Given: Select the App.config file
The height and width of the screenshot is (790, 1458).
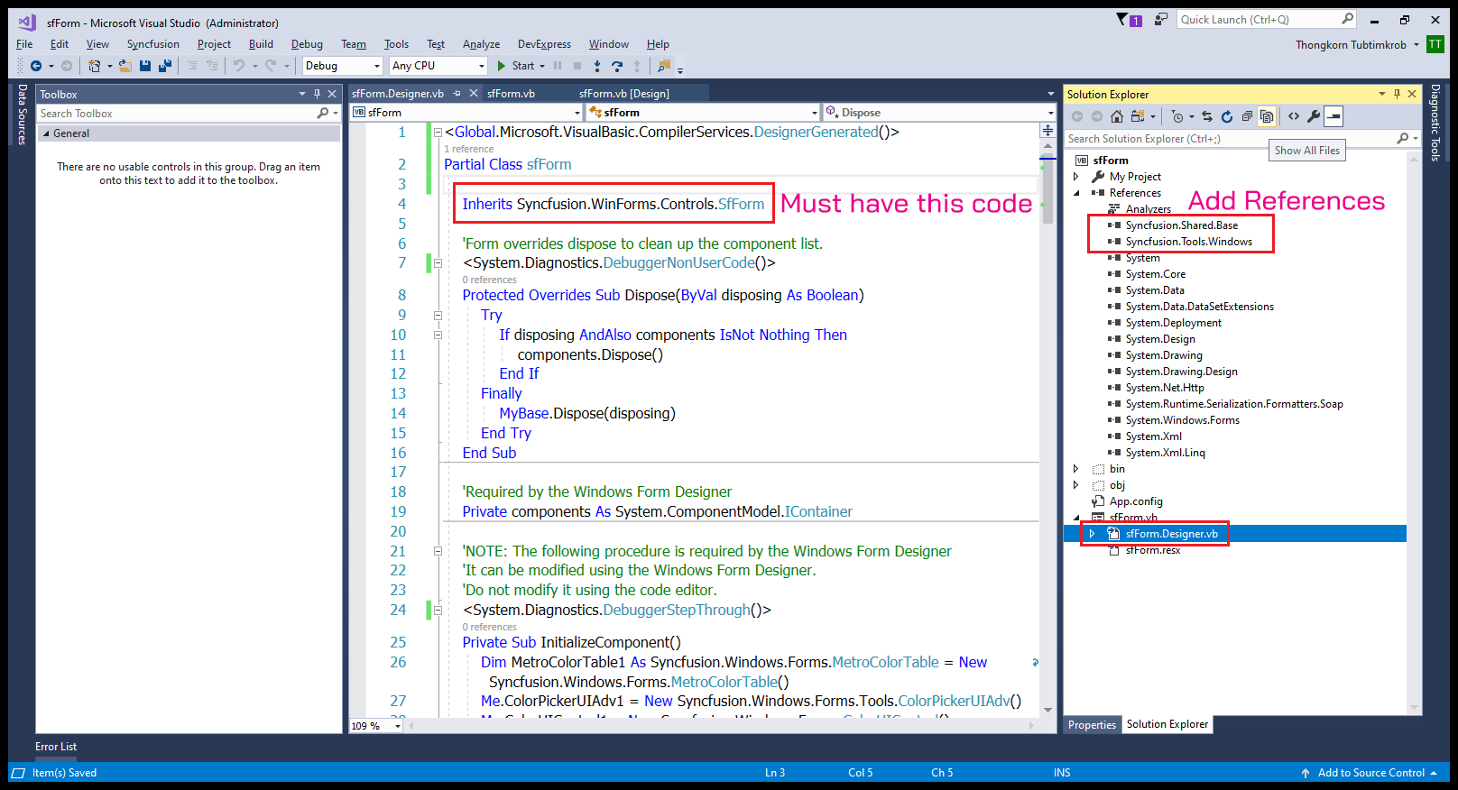Looking at the screenshot, I should point(1136,501).
